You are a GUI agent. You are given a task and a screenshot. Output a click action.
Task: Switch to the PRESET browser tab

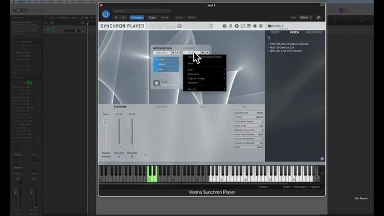(x=275, y=32)
